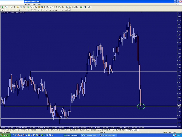This screenshot has width=182, height=137.
Task: Click the chart Templates icon
Action: (89, 7)
